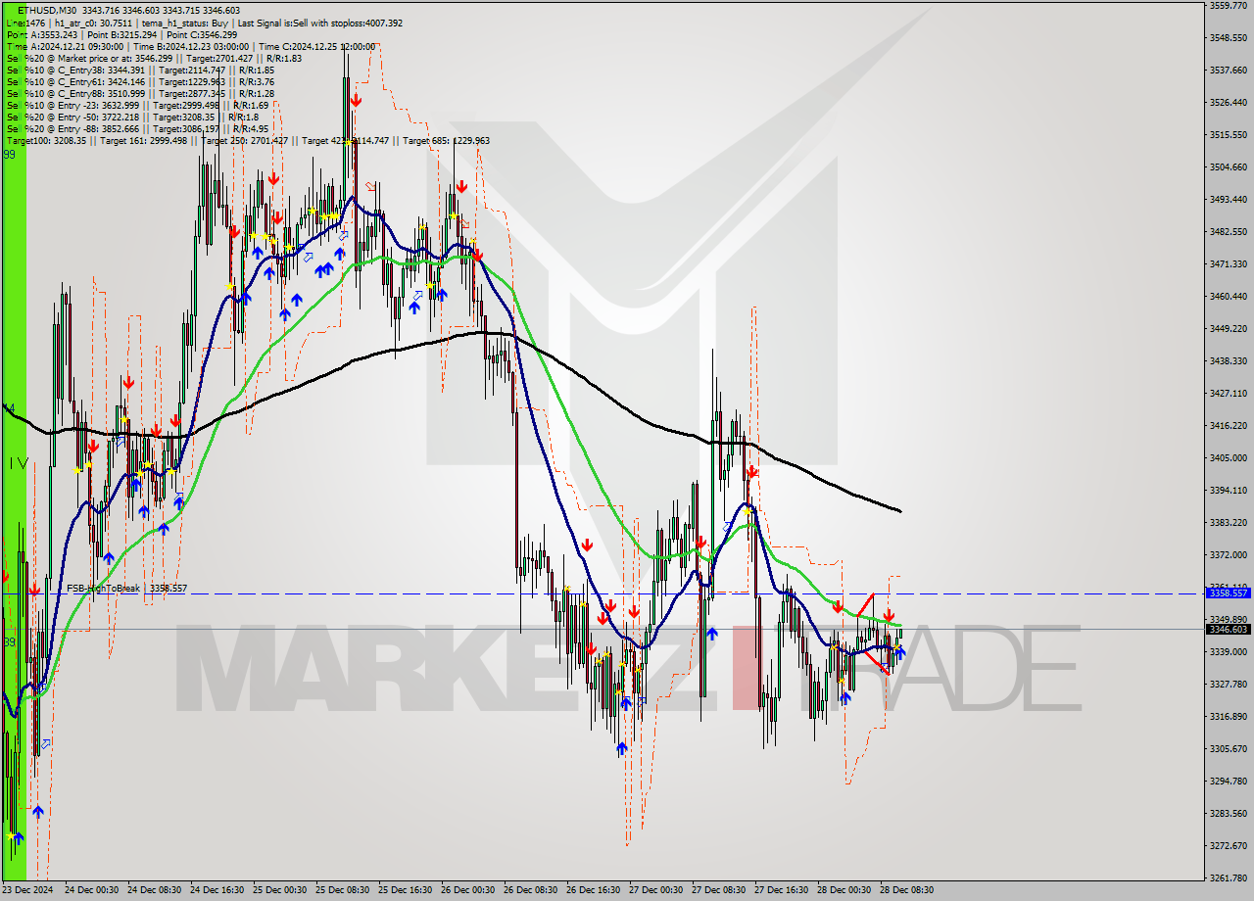Click the '28 Dec 00:30' time axis label
This screenshot has height=901, width=1254.
pos(844,890)
